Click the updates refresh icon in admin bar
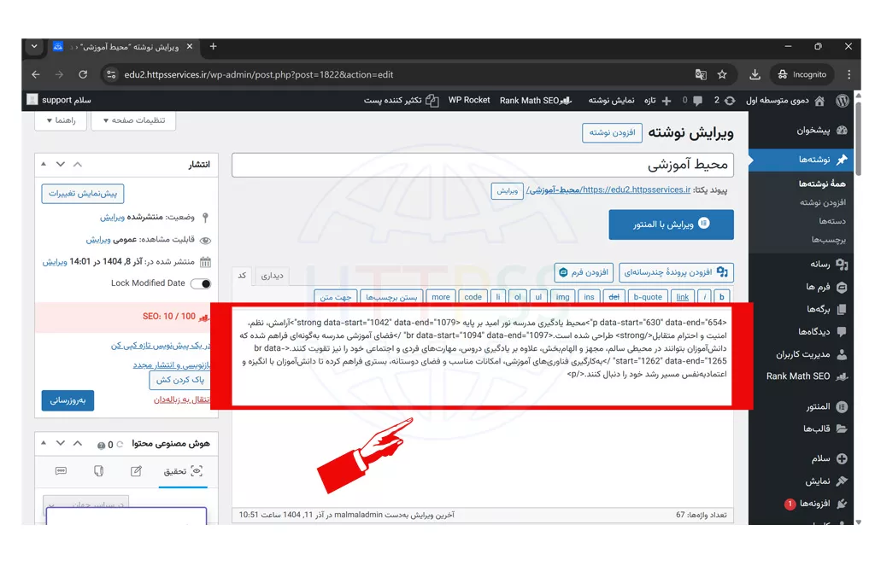 click(729, 100)
